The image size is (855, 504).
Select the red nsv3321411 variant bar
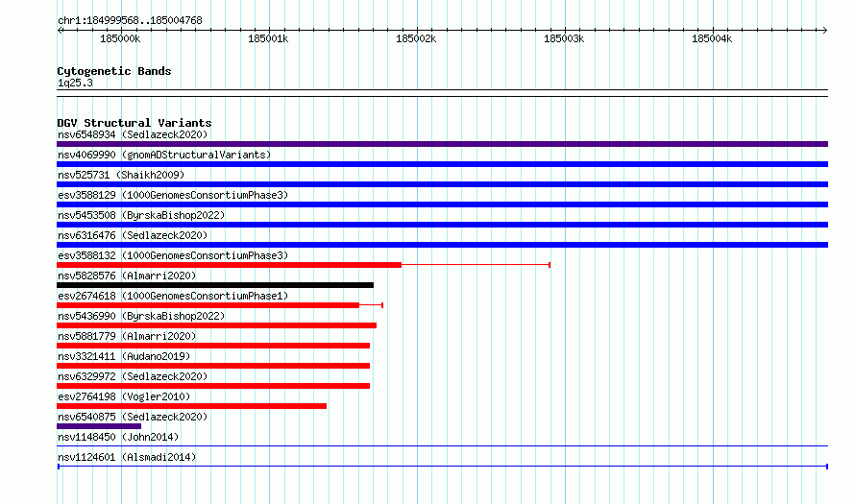point(213,366)
